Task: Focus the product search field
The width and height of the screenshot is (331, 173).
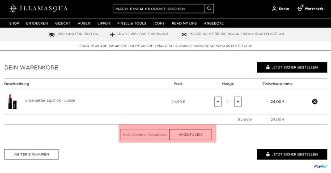Action: [x=159, y=9]
